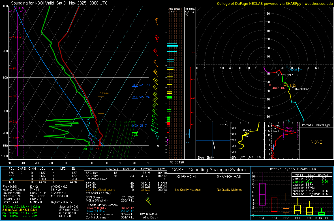Click the Corfidi Upshear vector row
The width and height of the screenshot is (334, 221).
[110, 217]
